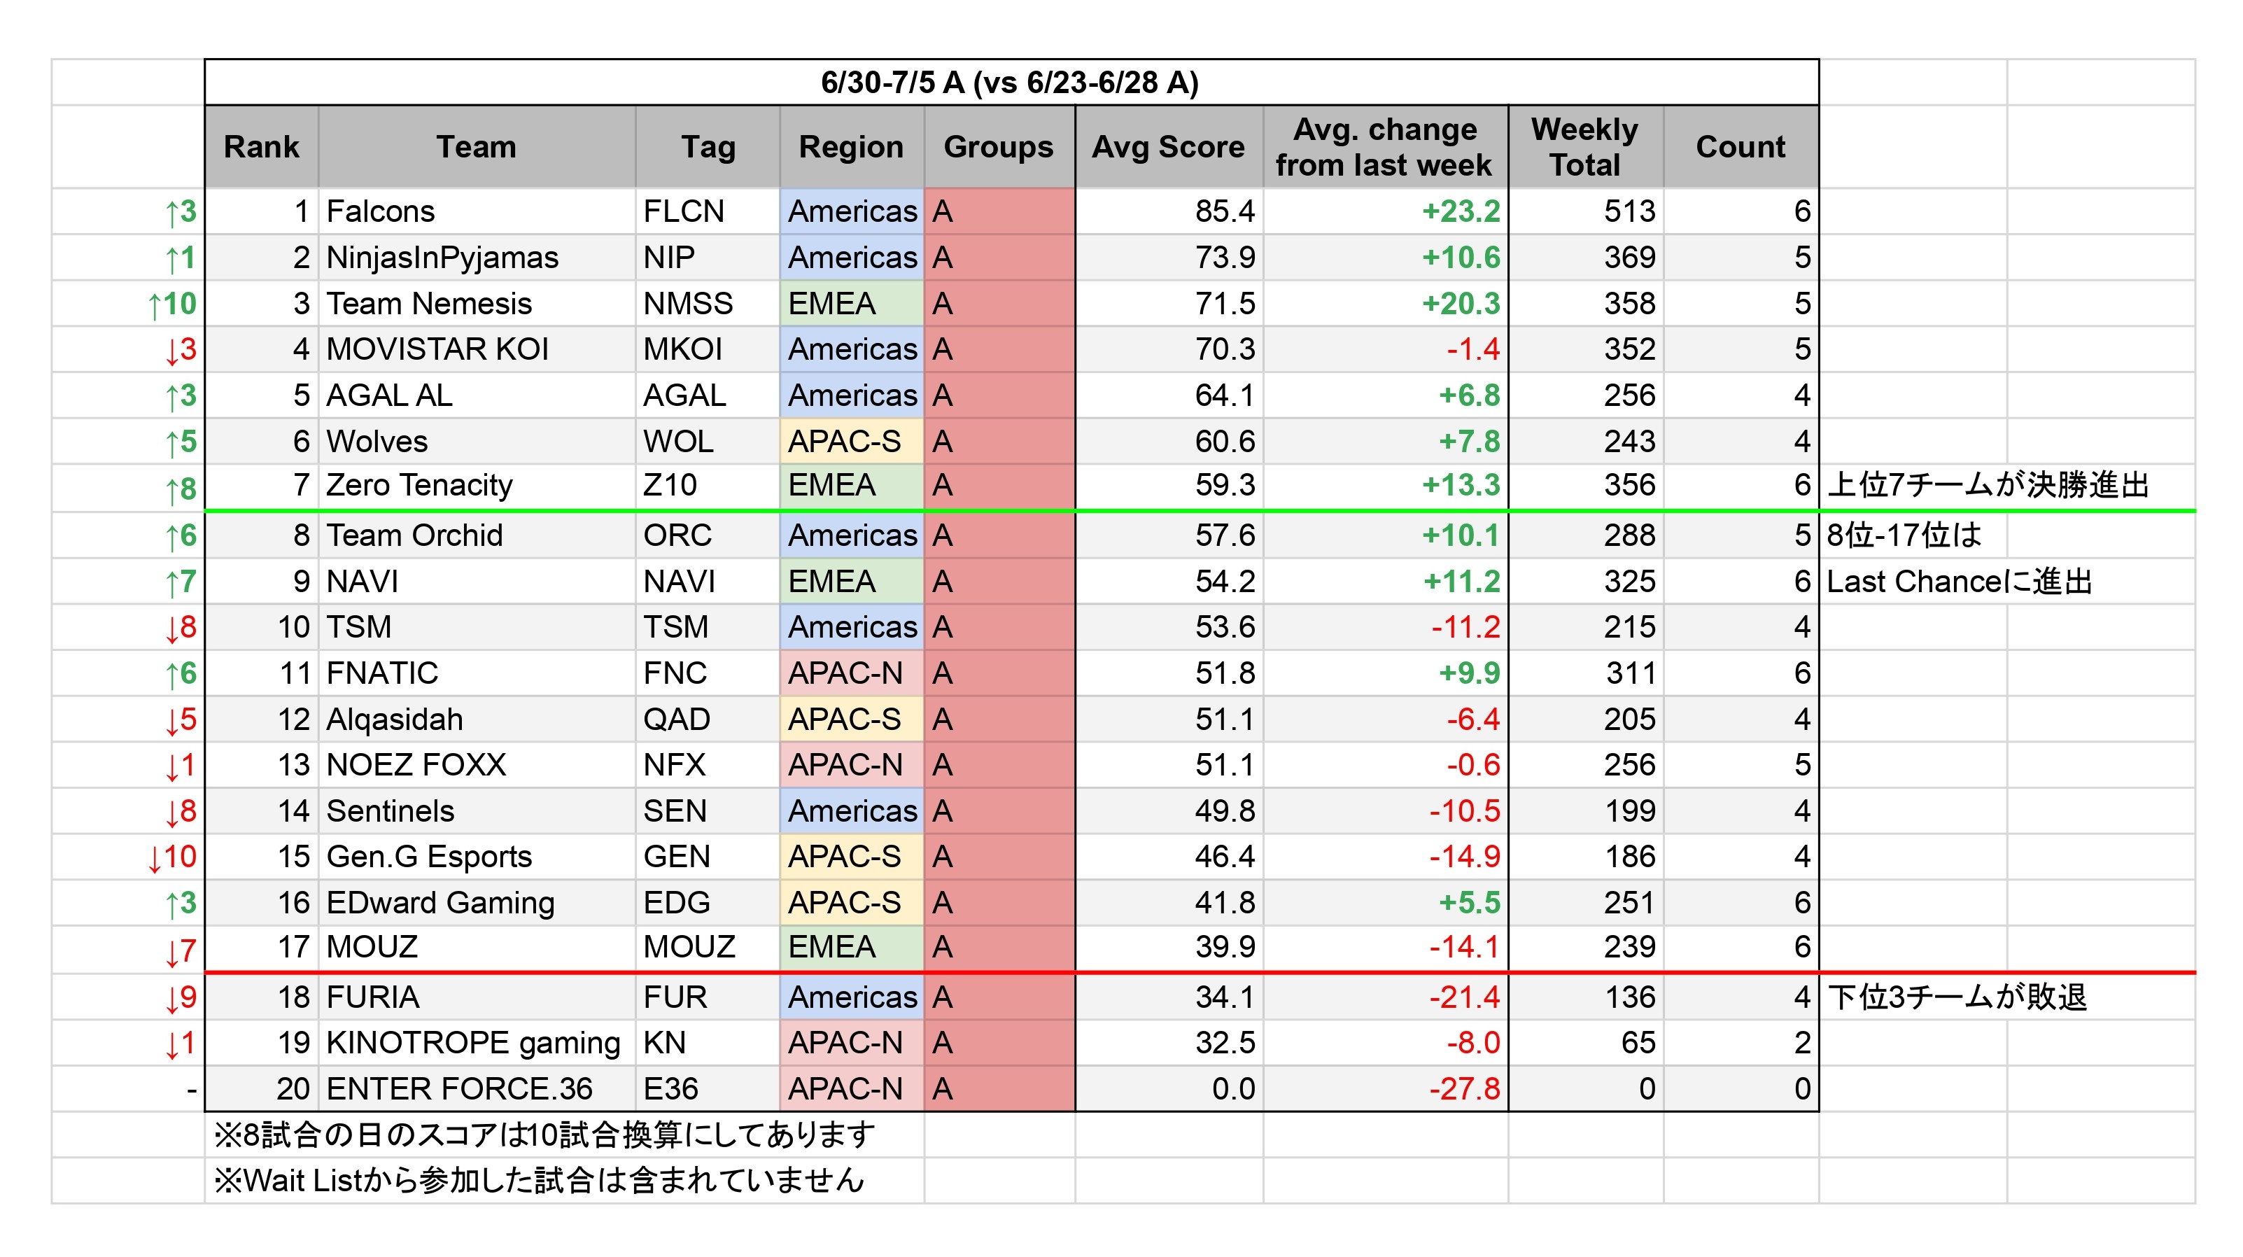The image size is (2243, 1257).
Task: Click the note 'Last Chanceに進出'
Action: (1959, 582)
